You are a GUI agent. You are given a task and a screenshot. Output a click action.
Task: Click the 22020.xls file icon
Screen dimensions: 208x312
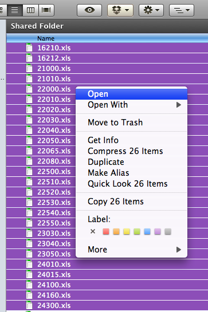pyautogui.click(x=29, y=110)
